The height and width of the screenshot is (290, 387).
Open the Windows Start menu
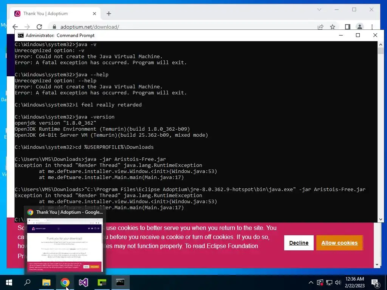click(x=9, y=282)
